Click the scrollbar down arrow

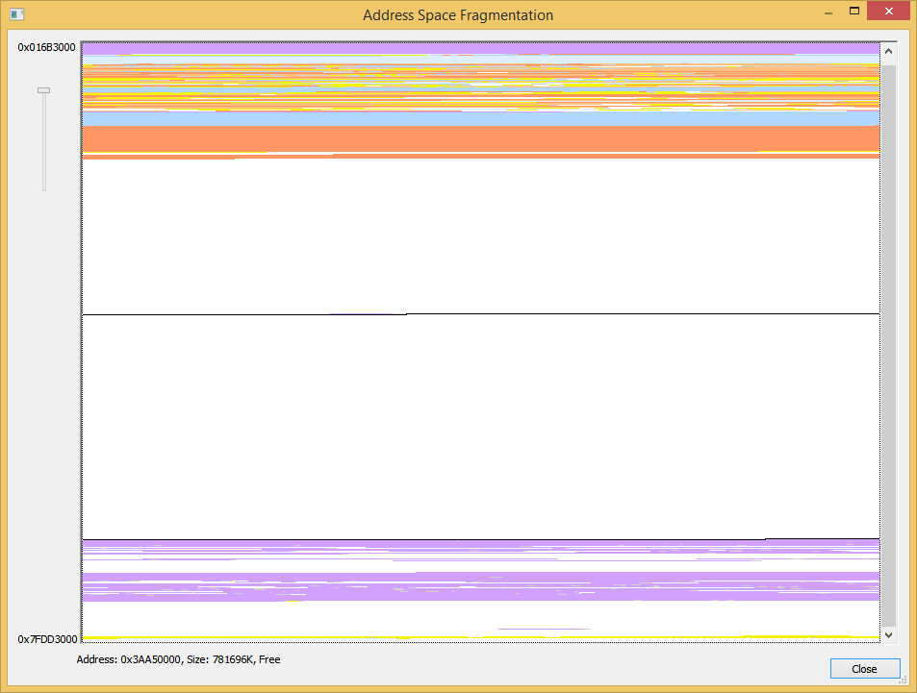click(x=888, y=634)
